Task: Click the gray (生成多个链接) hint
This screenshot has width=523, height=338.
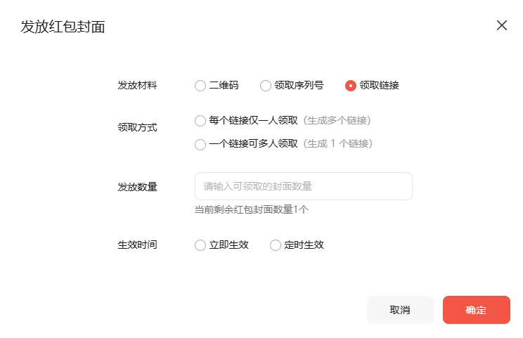Action: (337, 120)
